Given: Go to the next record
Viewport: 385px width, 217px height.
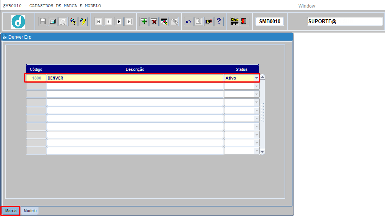Looking at the screenshot, I should click(119, 22).
